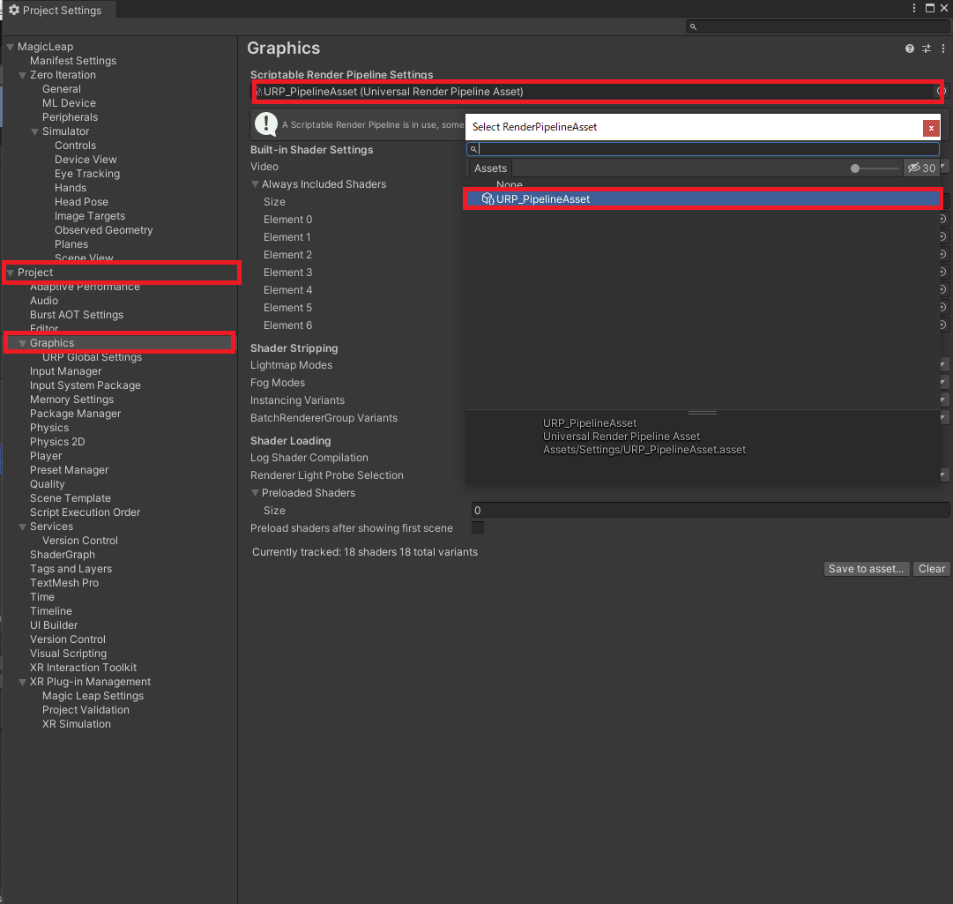This screenshot has height=904, width=953.
Task: Open the Graphics three-dot context menu
Action: [x=943, y=49]
